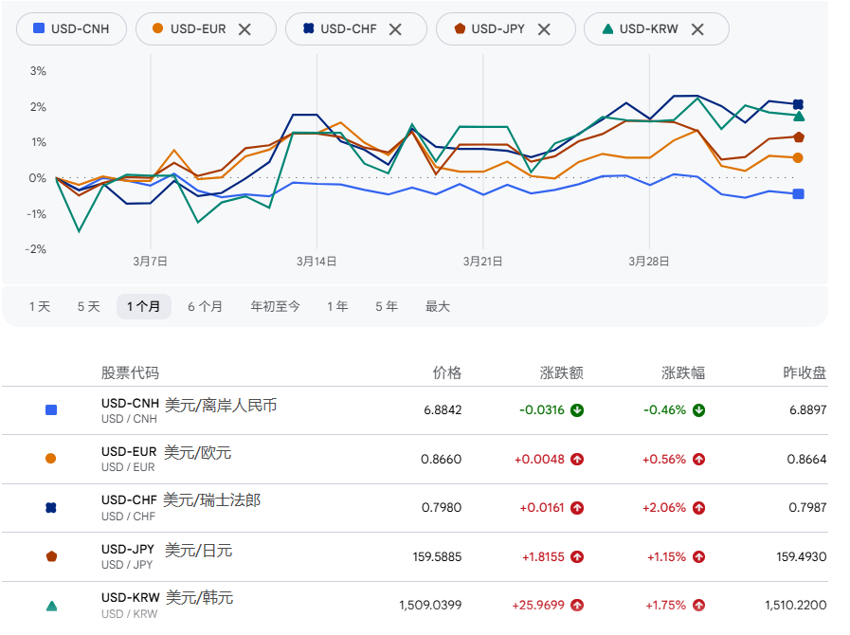
Task: Click the USD-CNH chip at chart top
Action: [x=71, y=29]
